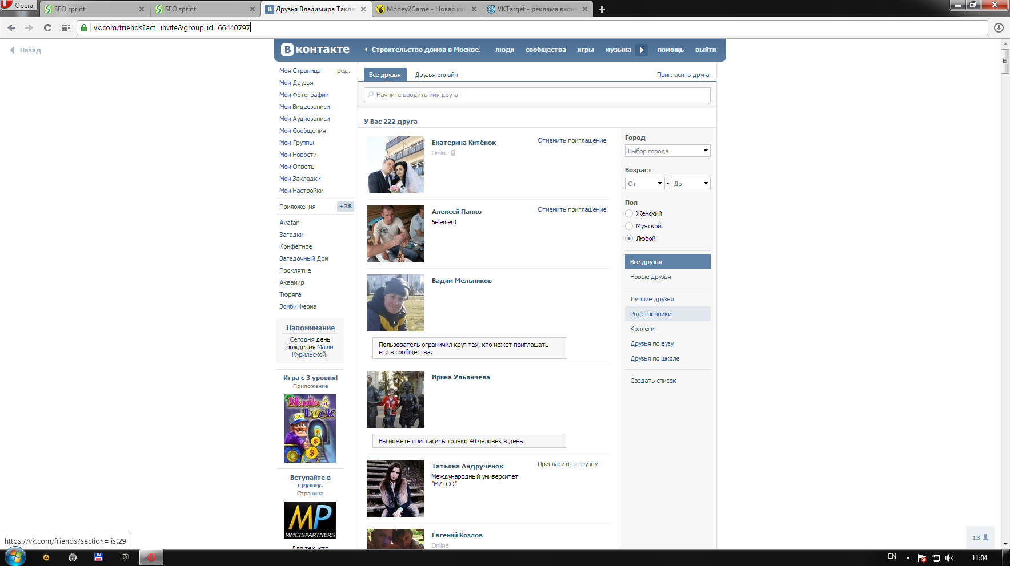
Task: Open Мои Сообщения in the sidebar
Action: point(302,131)
